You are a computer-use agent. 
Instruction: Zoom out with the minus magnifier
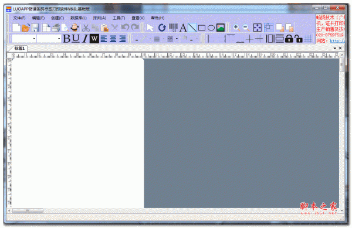tap(246, 28)
